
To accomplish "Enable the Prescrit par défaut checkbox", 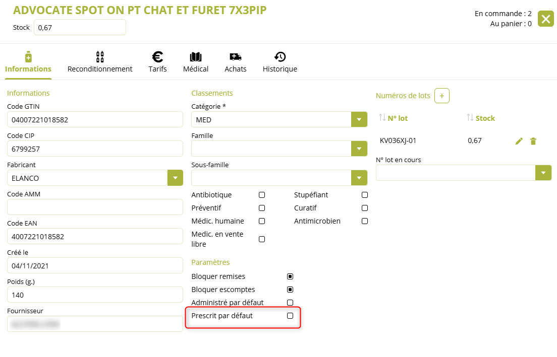I will tap(290, 316).
